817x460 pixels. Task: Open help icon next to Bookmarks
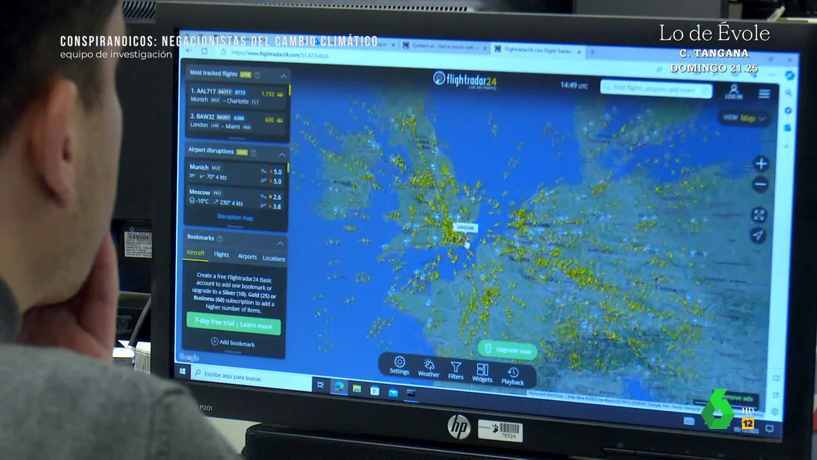point(220,239)
